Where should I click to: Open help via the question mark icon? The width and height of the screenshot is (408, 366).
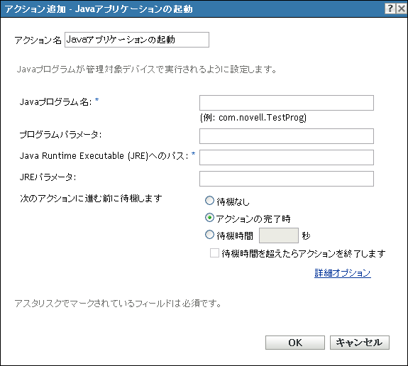390,9
